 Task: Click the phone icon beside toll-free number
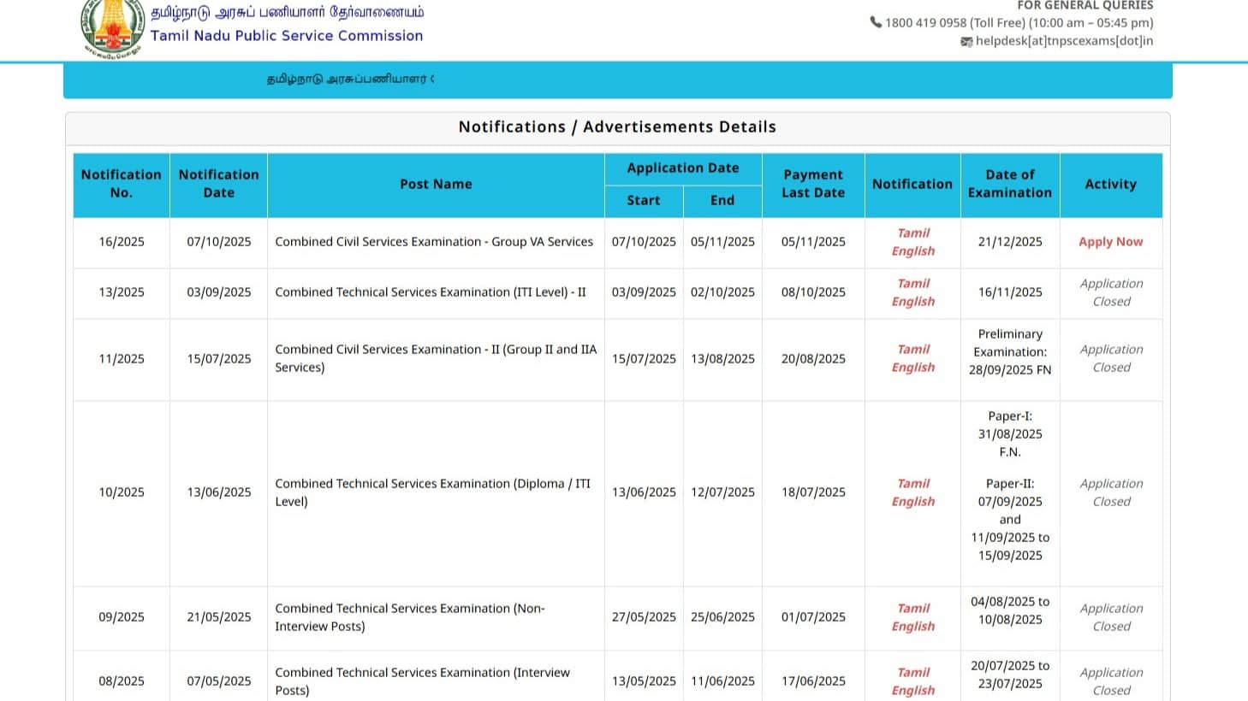[876, 22]
